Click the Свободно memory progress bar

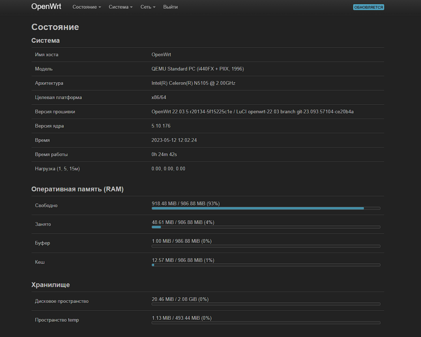[266, 208]
